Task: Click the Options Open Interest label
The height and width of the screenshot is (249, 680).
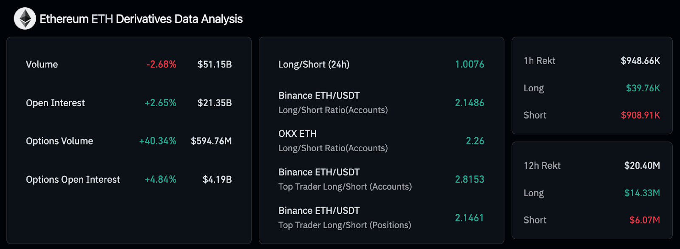Action: click(x=73, y=180)
